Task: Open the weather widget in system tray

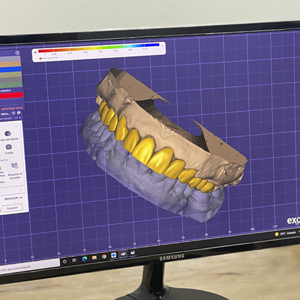Action: click(x=286, y=234)
